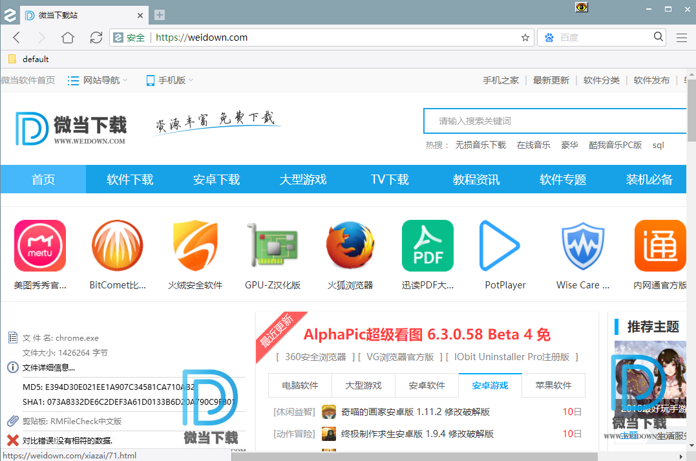The width and height of the screenshot is (696, 461).
Task: Open IObit Uninstaller Pro注册版 link
Action: (x=512, y=357)
